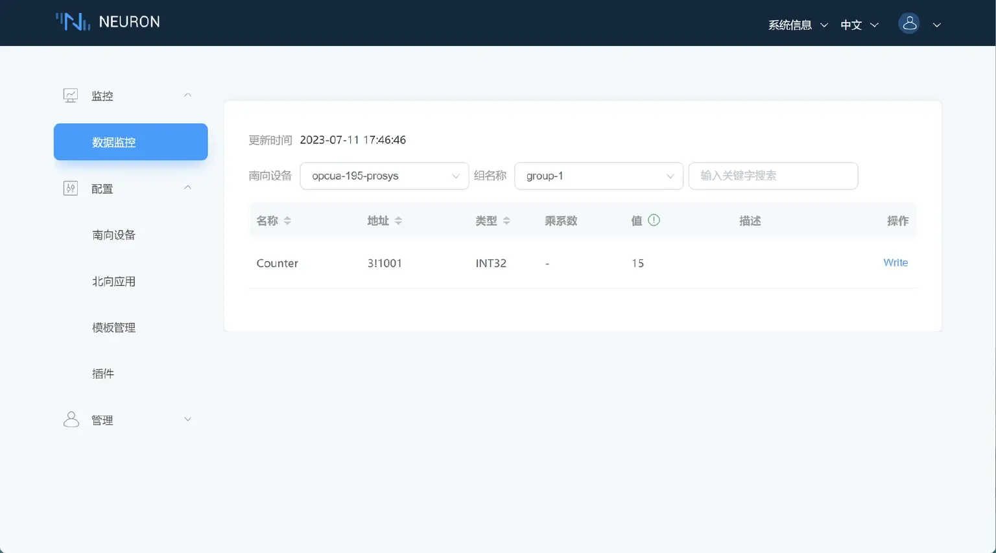
Task: Click the sort arrows next to 地址
Action: pyautogui.click(x=398, y=220)
